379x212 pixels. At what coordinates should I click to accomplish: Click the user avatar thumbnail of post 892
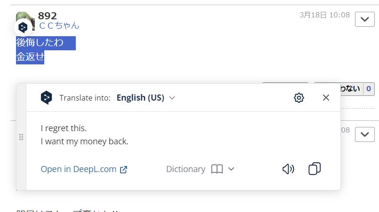coord(25,21)
